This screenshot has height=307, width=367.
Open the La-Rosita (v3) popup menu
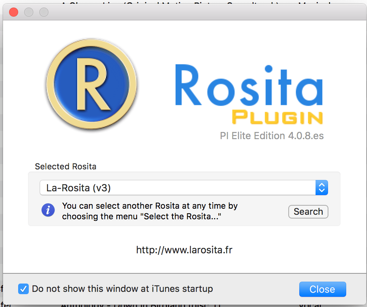pos(184,188)
